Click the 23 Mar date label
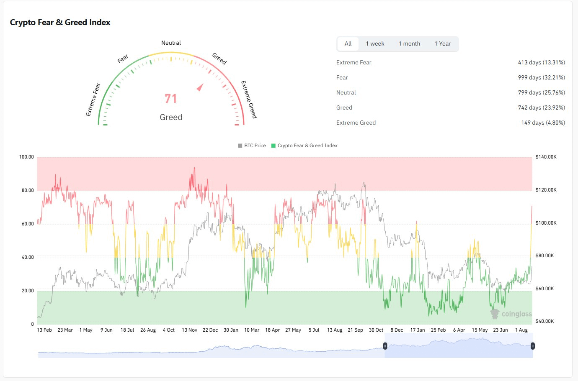 [x=65, y=330]
